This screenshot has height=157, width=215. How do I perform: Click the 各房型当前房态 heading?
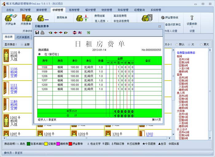(x=186, y=53)
